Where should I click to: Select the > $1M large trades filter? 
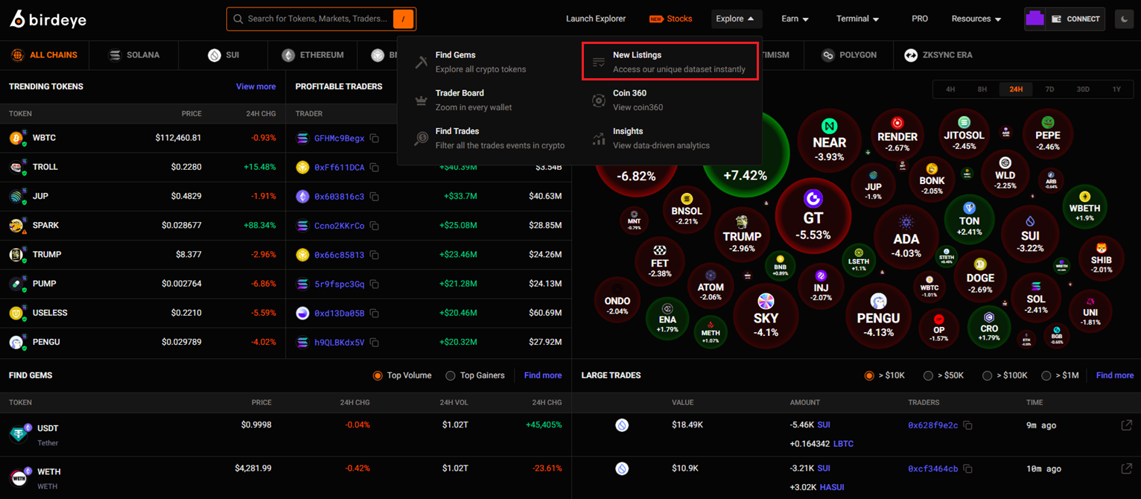coord(1046,375)
